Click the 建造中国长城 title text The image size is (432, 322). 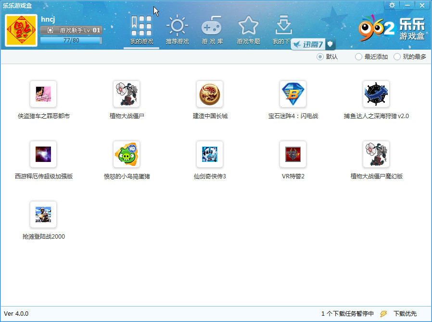pos(210,116)
